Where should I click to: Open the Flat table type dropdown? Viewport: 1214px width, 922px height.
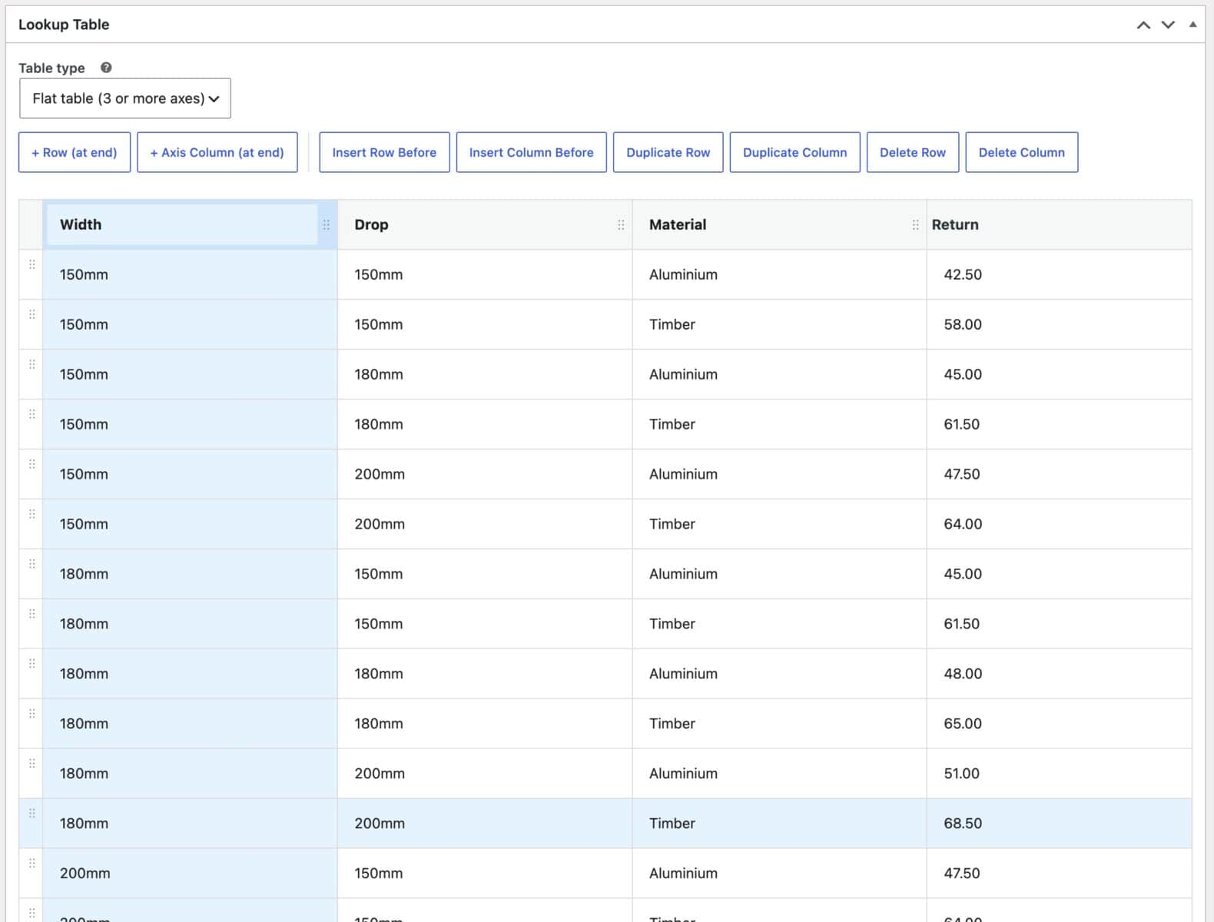point(125,98)
